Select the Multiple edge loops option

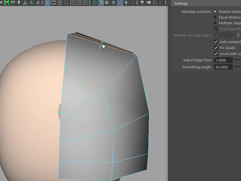coord(215,23)
